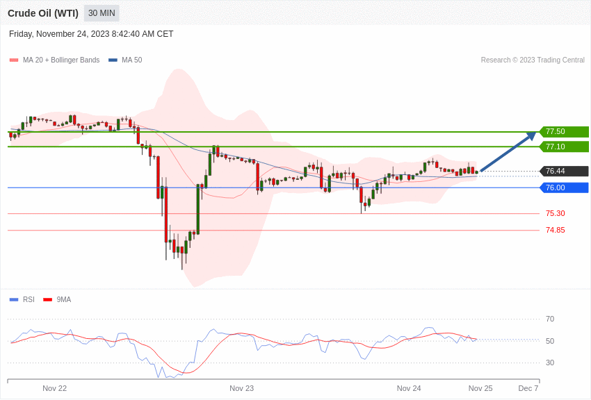Click the green 77.50 resistance price tag
591x400 pixels.
pyautogui.click(x=564, y=132)
